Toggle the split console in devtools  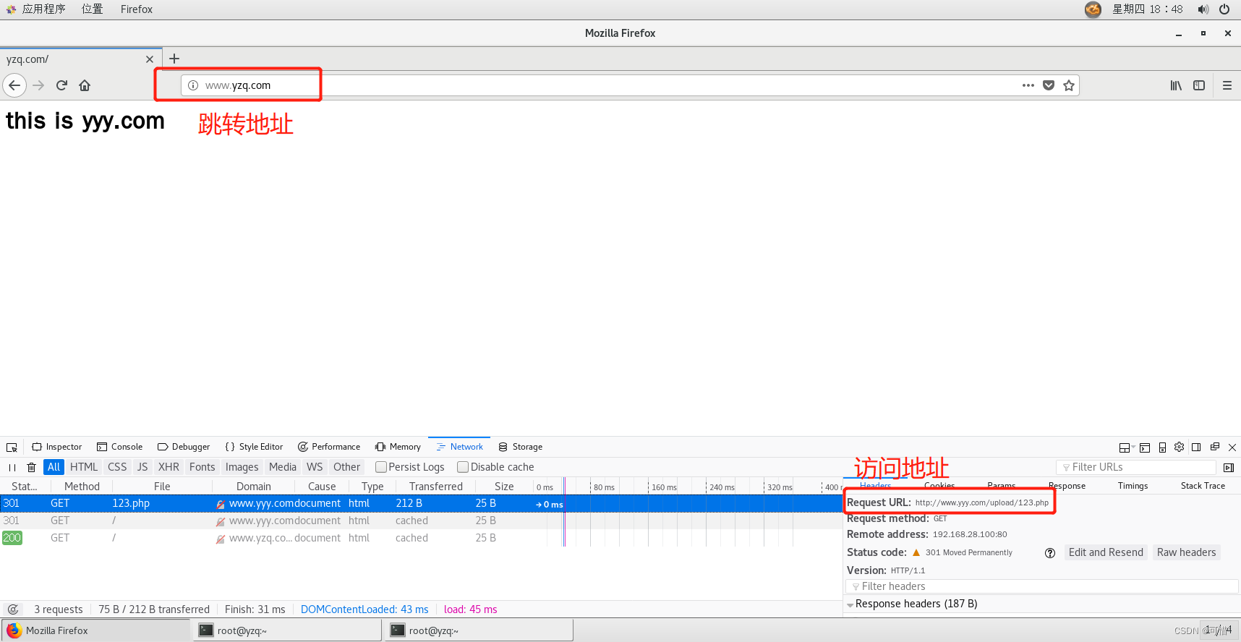[1145, 448]
